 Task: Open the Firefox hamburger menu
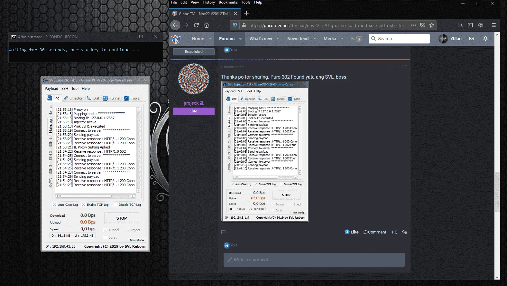click(494, 25)
